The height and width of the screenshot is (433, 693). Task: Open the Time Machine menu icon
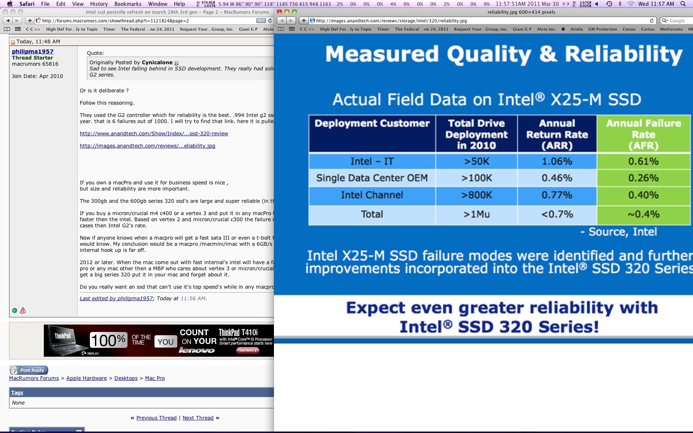coord(609,4)
